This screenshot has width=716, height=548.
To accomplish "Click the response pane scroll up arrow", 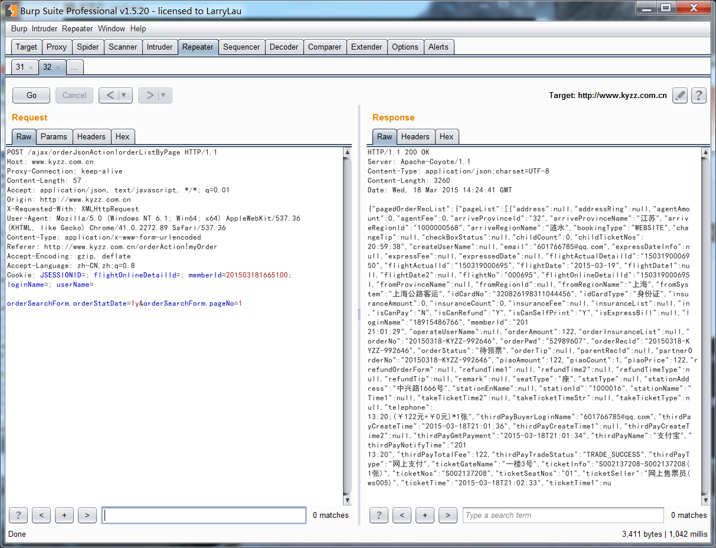I will (705, 152).
